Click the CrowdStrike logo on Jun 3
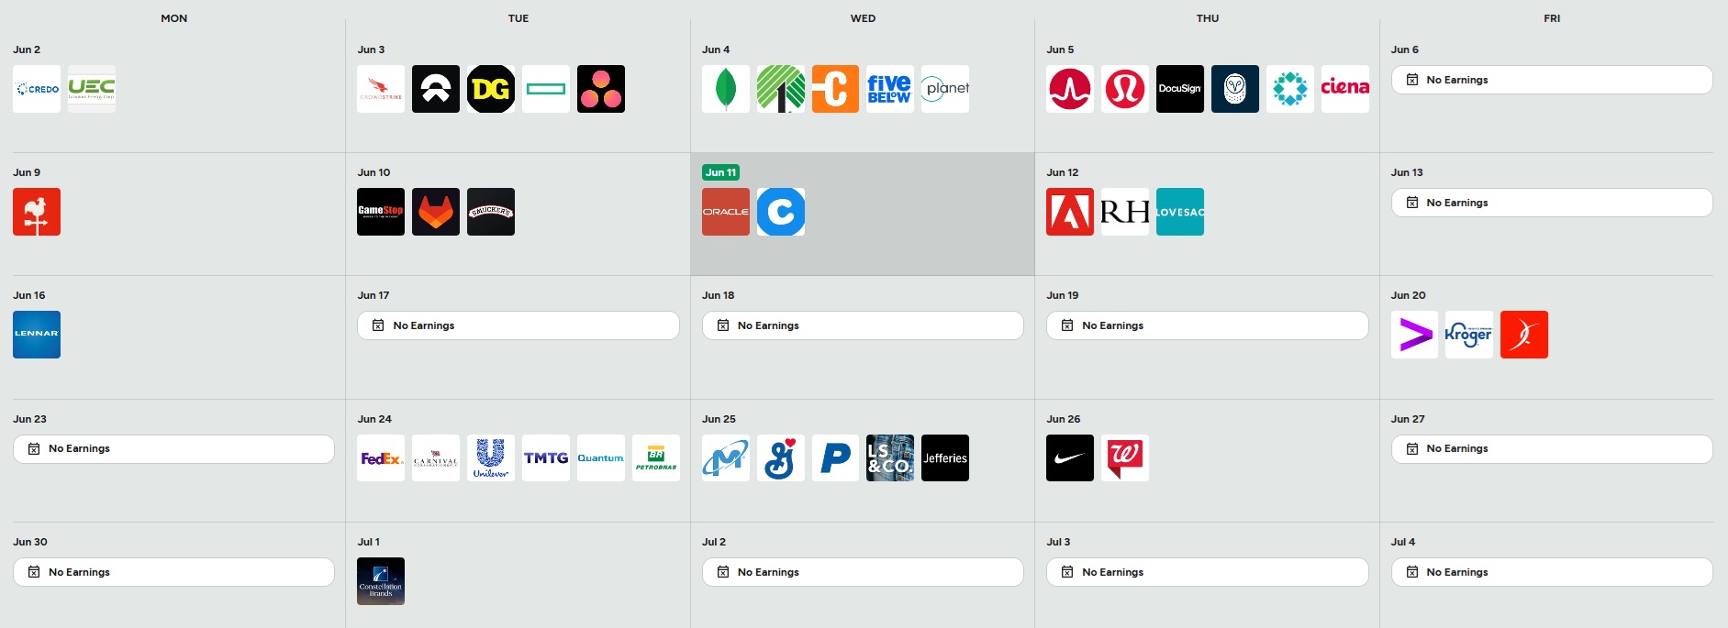This screenshot has width=1728, height=628. pyautogui.click(x=381, y=89)
